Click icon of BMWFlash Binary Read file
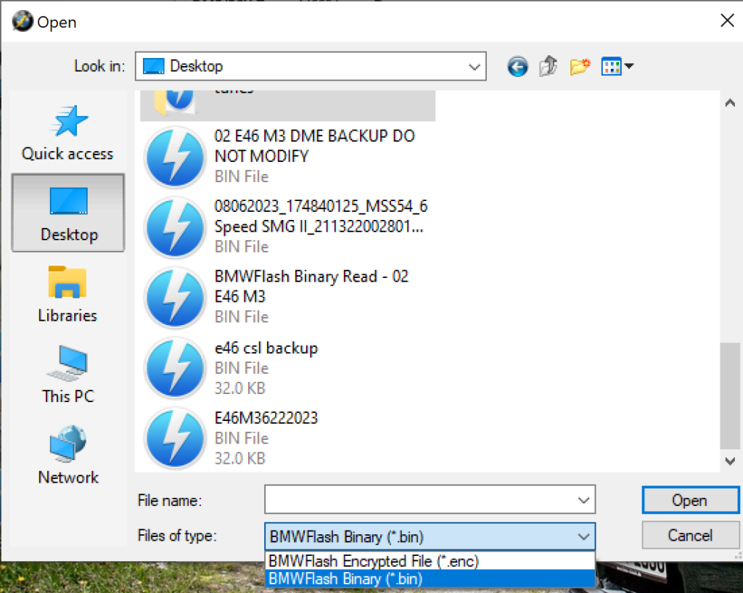743x593 pixels. 175,298
